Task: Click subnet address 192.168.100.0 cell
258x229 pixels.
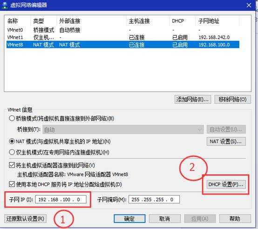Action: (x=214, y=45)
